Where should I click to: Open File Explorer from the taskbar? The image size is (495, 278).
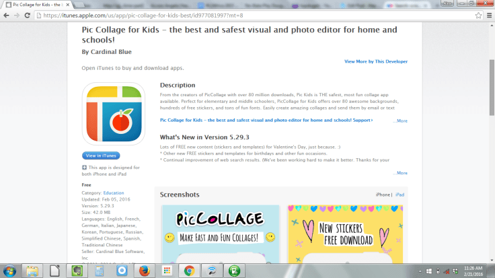(32, 270)
